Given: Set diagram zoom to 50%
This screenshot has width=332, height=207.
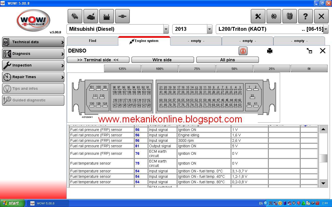Looking at the screenshot, I should tap(234, 69).
